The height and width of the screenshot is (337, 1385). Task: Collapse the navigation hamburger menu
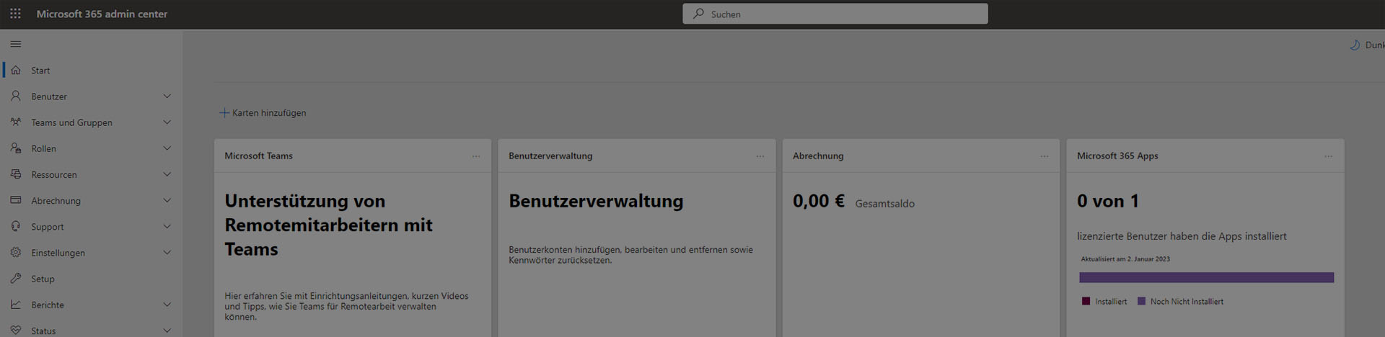tap(15, 45)
